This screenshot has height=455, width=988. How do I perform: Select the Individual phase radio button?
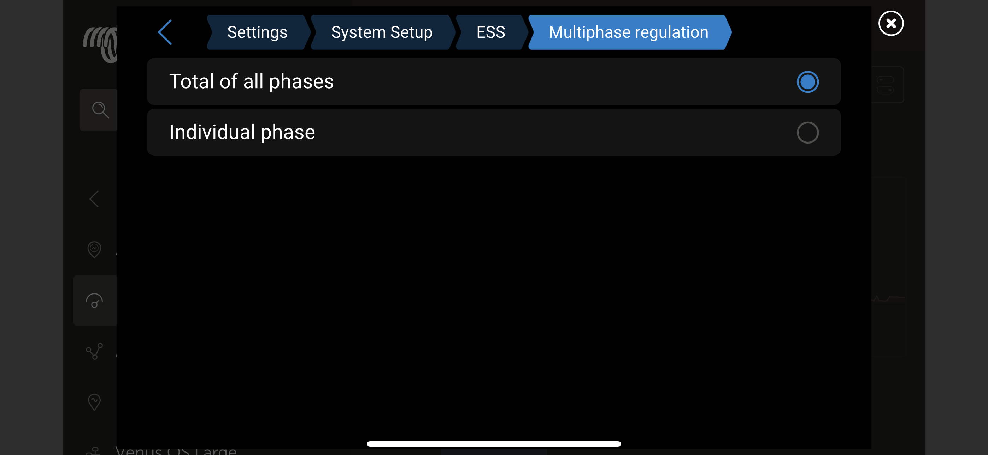click(807, 133)
